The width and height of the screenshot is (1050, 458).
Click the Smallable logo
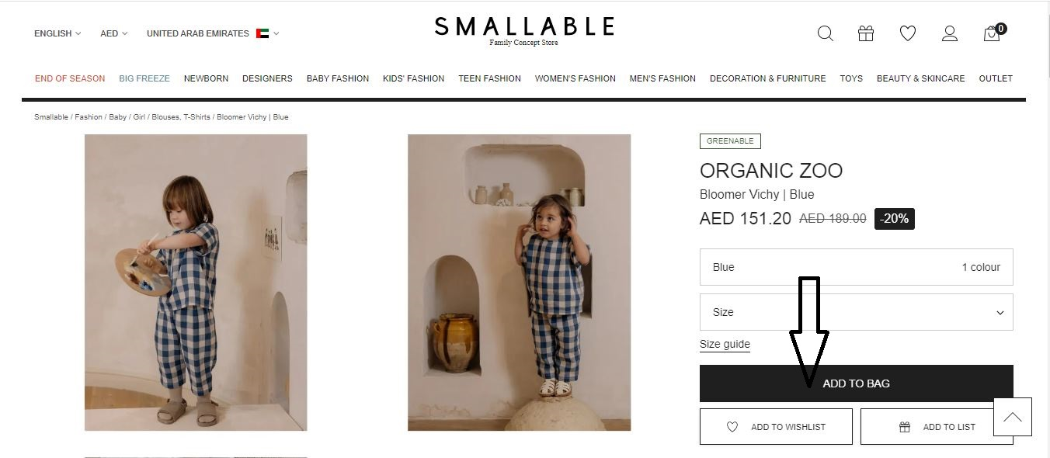(524, 30)
